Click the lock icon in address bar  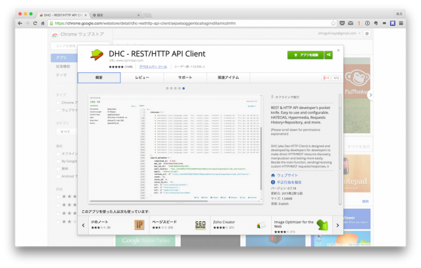click(x=51, y=23)
